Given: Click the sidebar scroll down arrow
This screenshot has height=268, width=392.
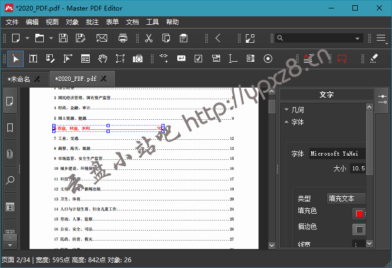Looking at the screenshot, I should pos(10,245).
